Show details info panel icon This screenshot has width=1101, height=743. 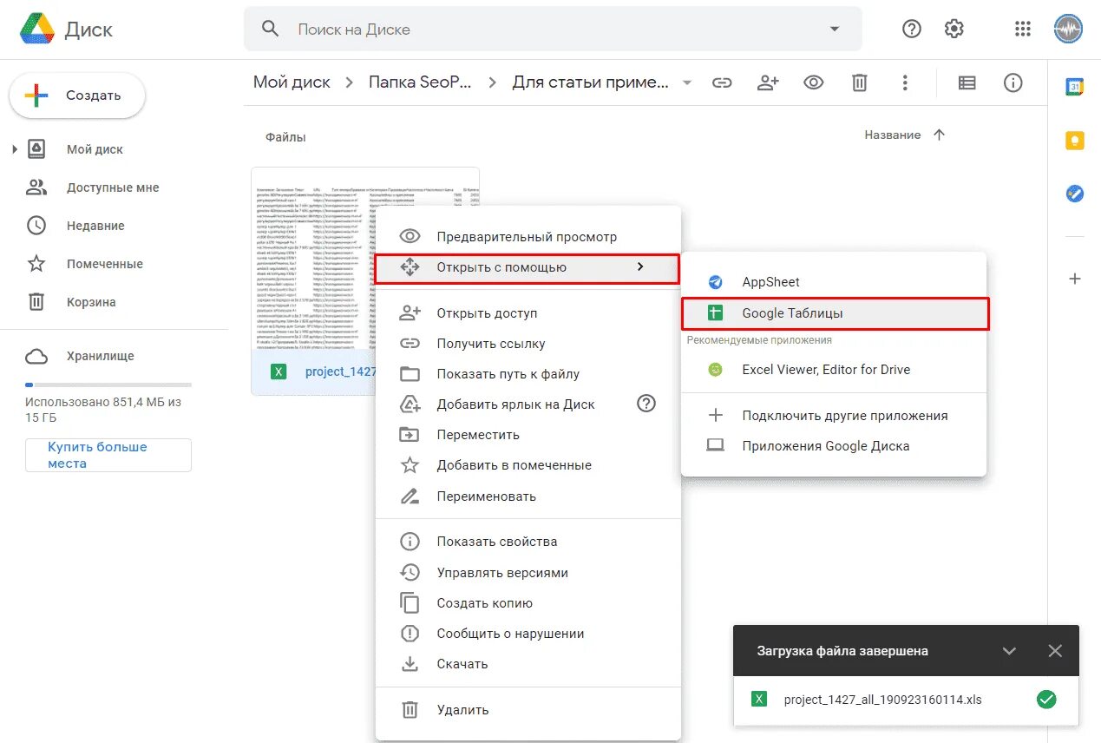(1013, 82)
